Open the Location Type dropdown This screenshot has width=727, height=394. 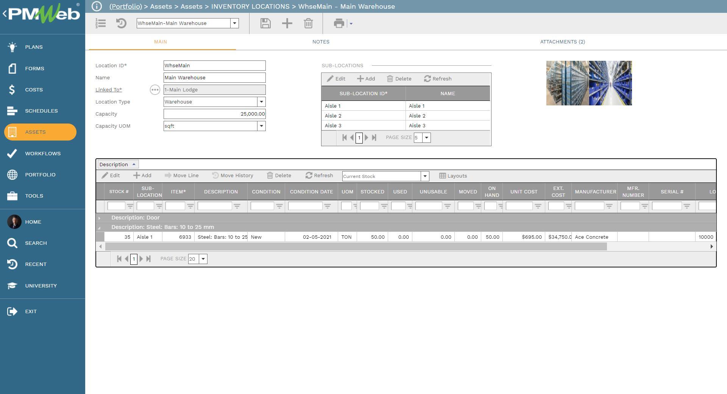[x=261, y=102]
